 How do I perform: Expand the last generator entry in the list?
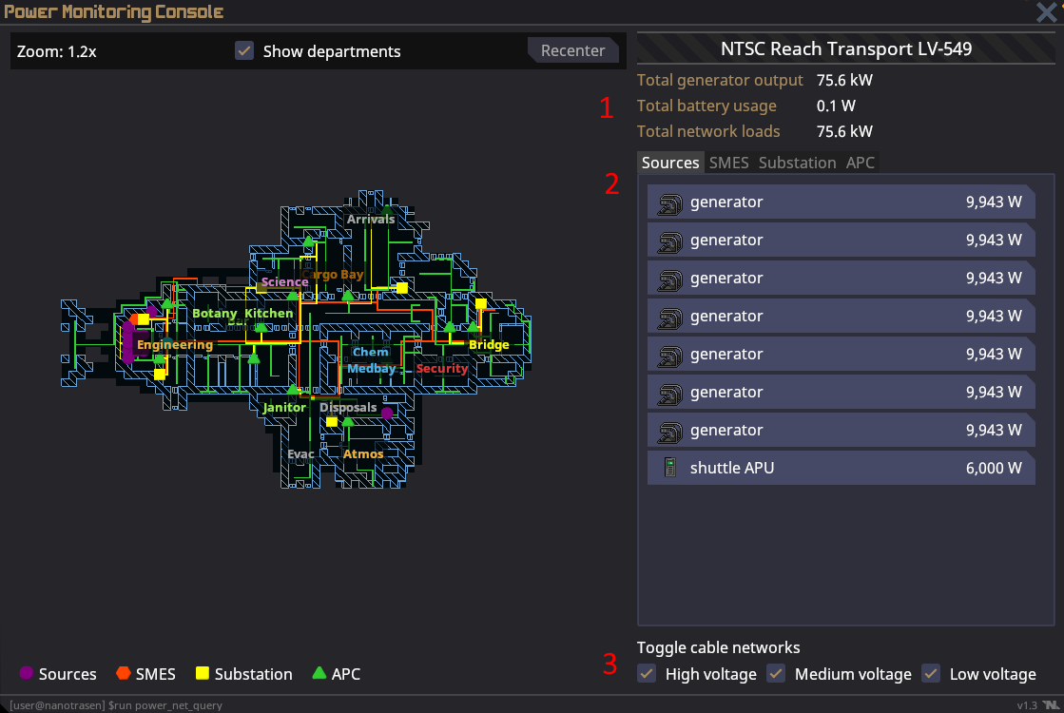(841, 430)
